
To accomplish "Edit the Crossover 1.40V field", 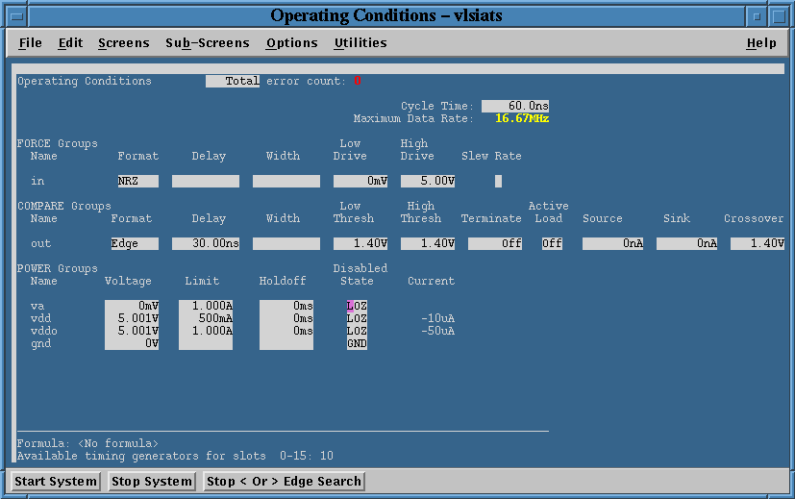I will coord(758,243).
